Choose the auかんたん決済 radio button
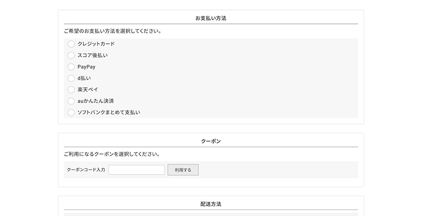 [x=71, y=101]
